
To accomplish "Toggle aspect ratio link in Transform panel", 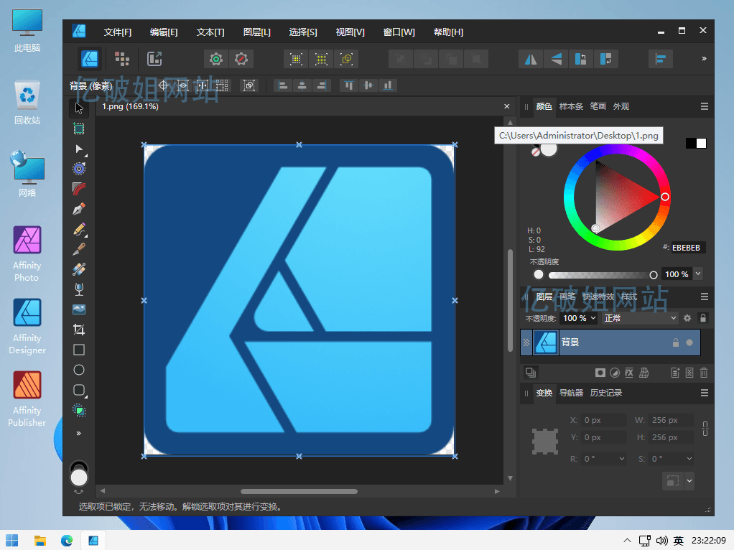I will pos(705,429).
